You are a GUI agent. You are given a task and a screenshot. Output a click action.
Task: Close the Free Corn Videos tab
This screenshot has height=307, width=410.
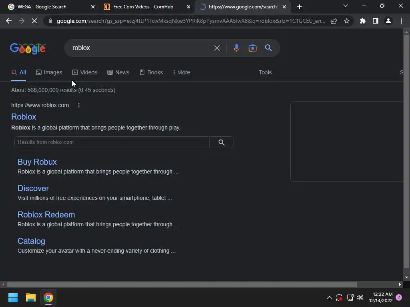pyautogui.click(x=189, y=7)
